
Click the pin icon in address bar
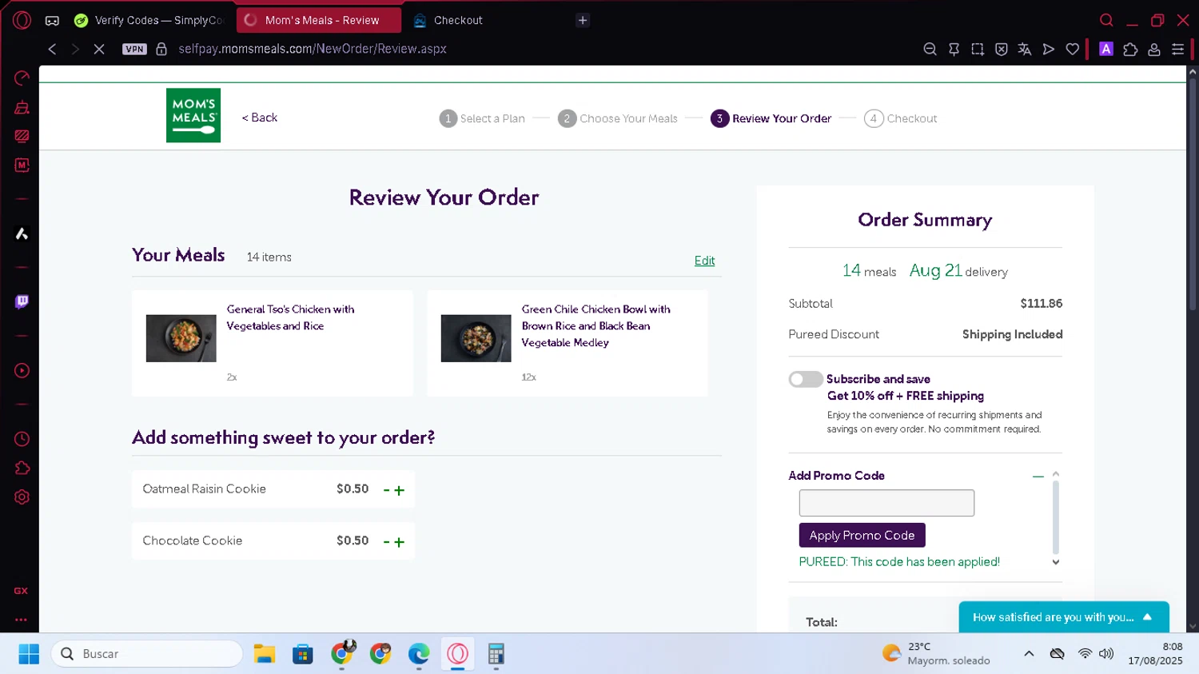[954, 49]
